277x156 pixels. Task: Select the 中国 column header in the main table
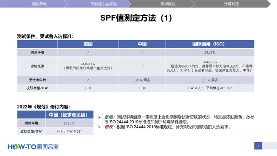[142, 44]
